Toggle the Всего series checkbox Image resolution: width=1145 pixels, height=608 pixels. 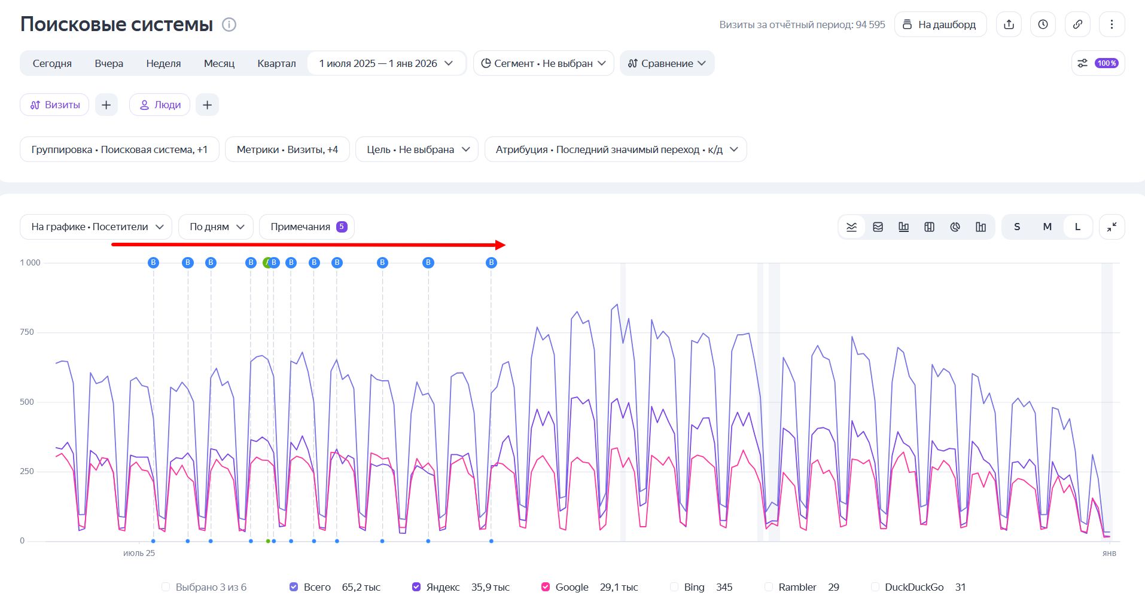click(x=294, y=587)
